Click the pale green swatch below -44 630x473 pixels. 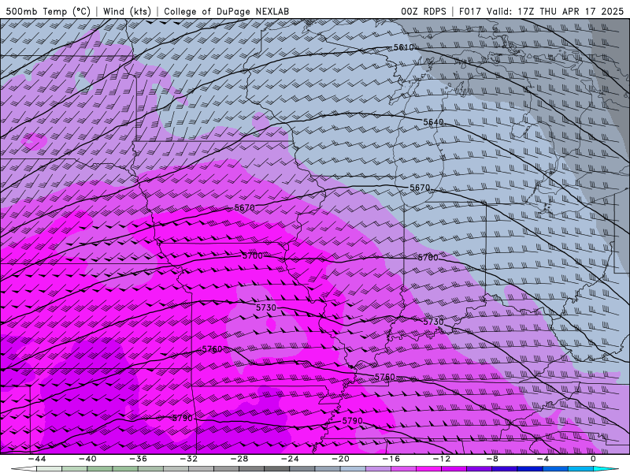[x=49, y=469]
